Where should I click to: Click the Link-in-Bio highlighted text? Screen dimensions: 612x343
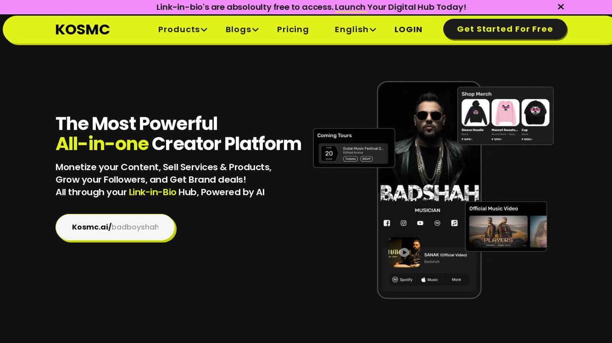[x=153, y=192]
